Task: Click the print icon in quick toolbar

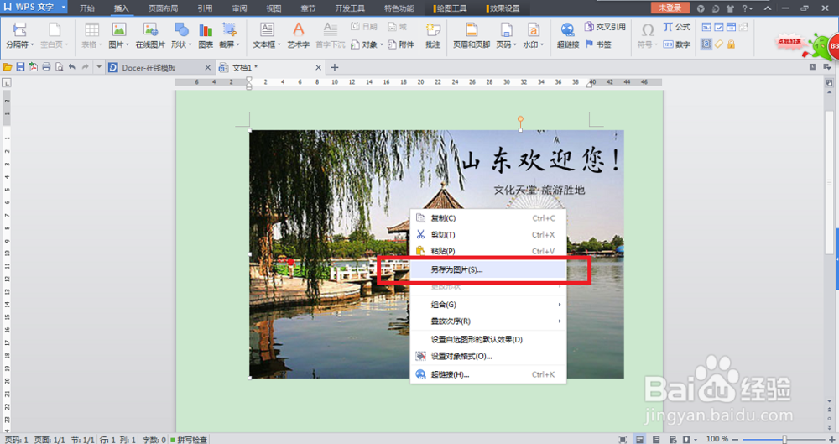Action: point(46,67)
